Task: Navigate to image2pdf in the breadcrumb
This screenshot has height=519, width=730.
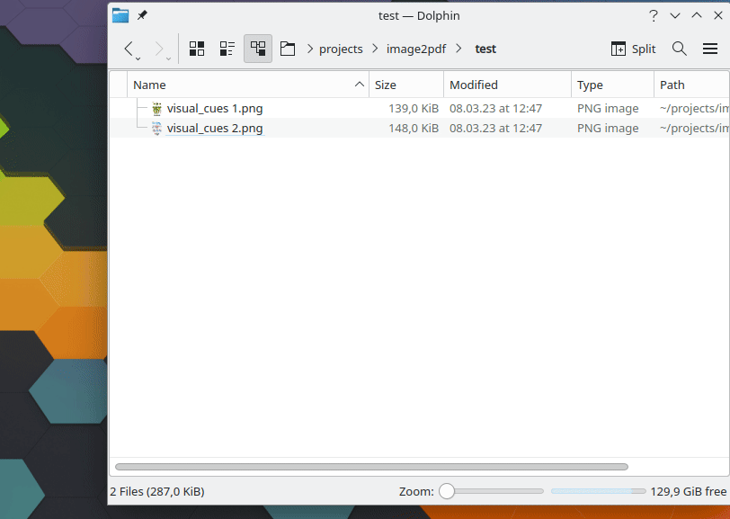Action: click(416, 49)
